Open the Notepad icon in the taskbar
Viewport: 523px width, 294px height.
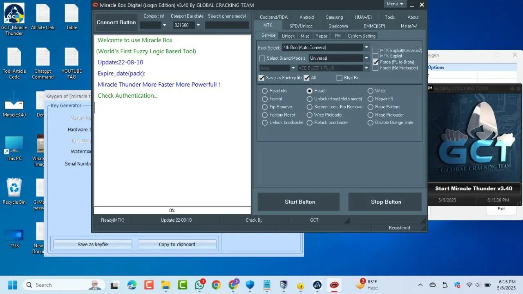267,285
